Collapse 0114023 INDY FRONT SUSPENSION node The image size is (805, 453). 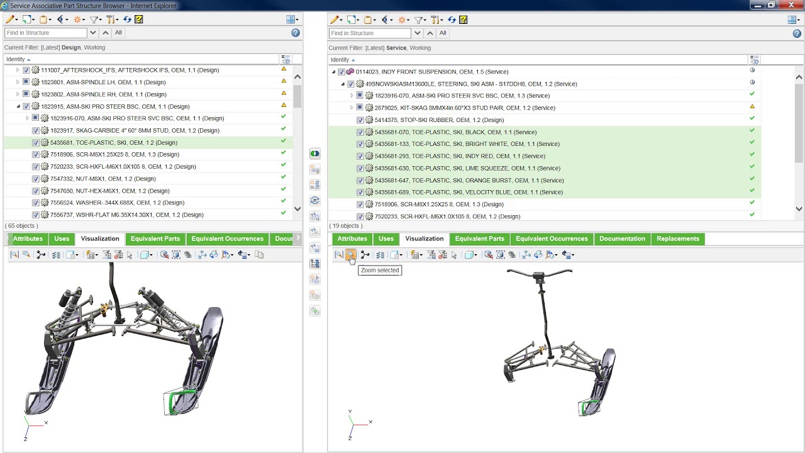point(334,72)
